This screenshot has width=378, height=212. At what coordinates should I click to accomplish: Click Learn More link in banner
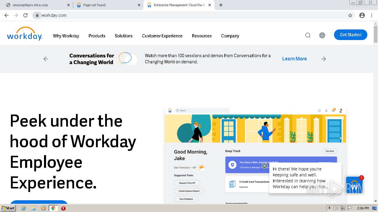294,59
